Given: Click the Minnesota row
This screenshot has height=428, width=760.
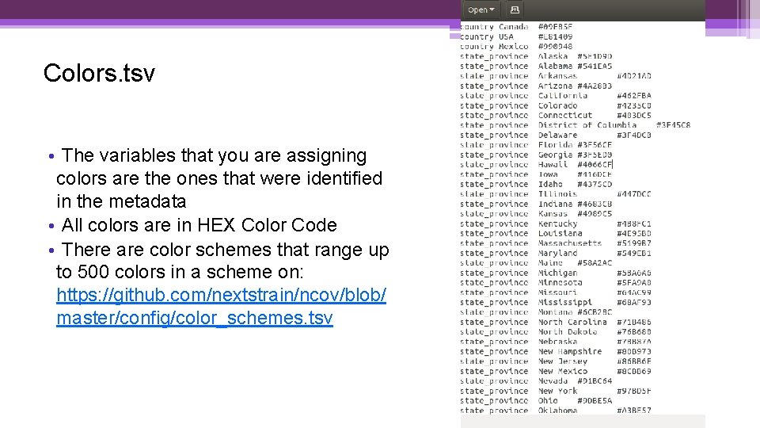Looking at the screenshot, I should click(556, 282).
